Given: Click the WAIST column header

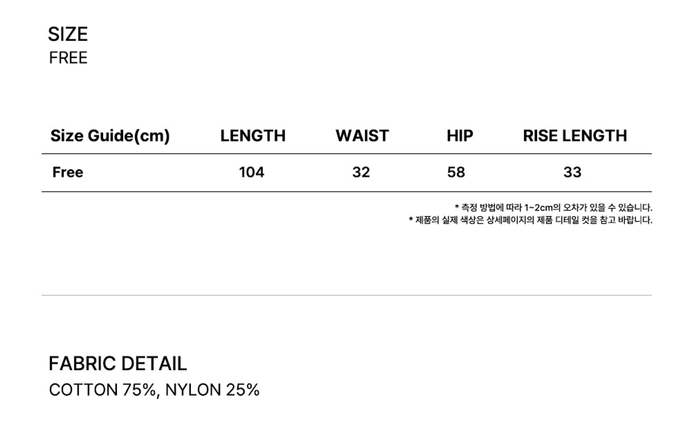Looking at the screenshot, I should [x=362, y=136].
